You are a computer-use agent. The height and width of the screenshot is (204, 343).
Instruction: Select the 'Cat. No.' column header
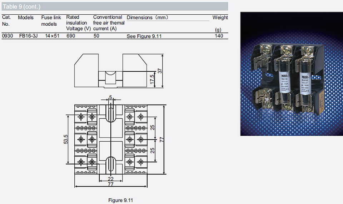(6, 21)
